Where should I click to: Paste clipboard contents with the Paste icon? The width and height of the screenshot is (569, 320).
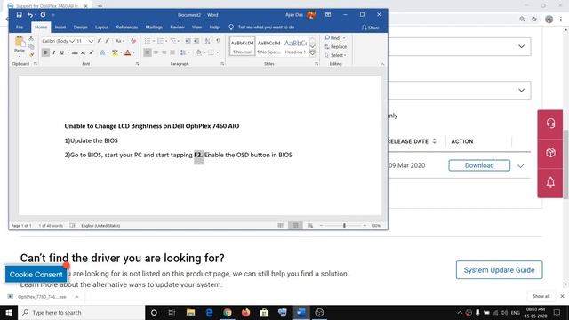(x=20, y=44)
